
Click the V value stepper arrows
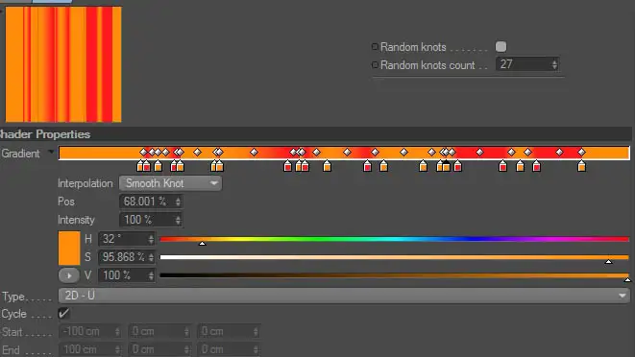[151, 275]
